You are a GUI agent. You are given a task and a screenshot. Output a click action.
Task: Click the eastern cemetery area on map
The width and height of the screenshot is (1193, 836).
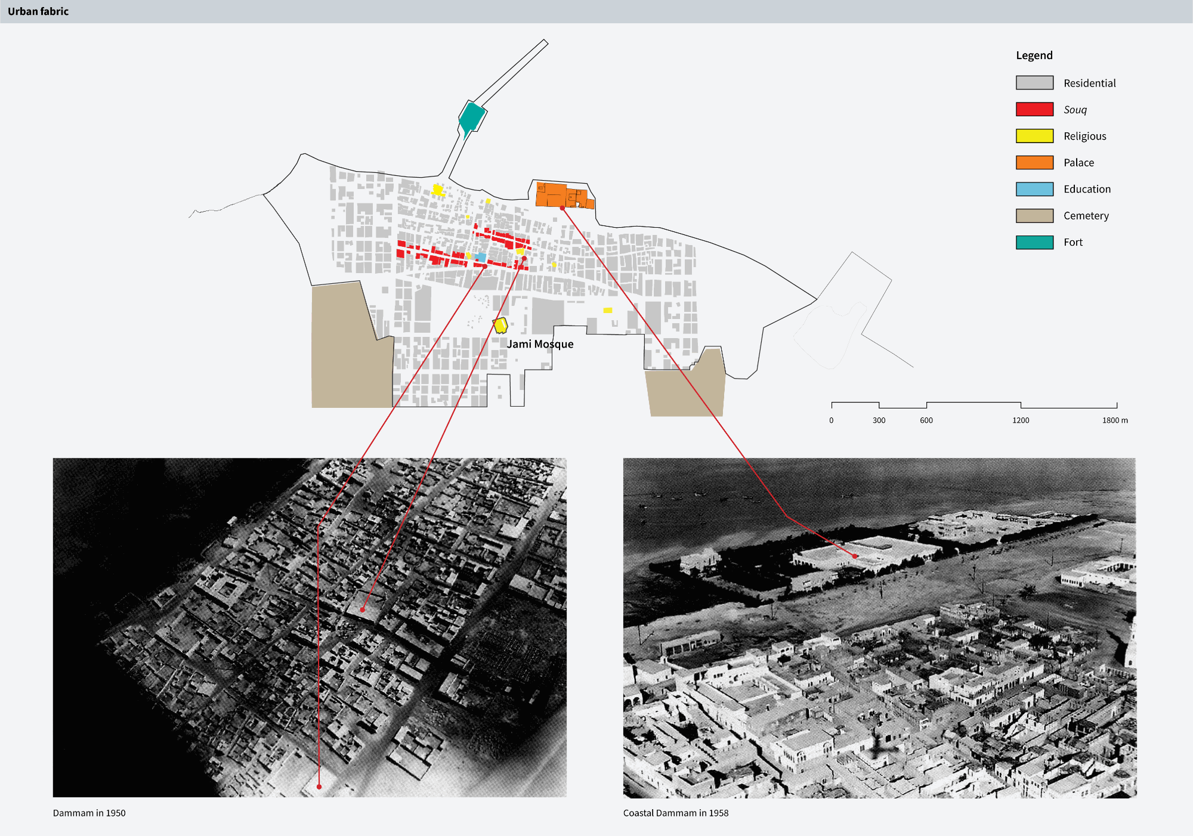tap(686, 391)
